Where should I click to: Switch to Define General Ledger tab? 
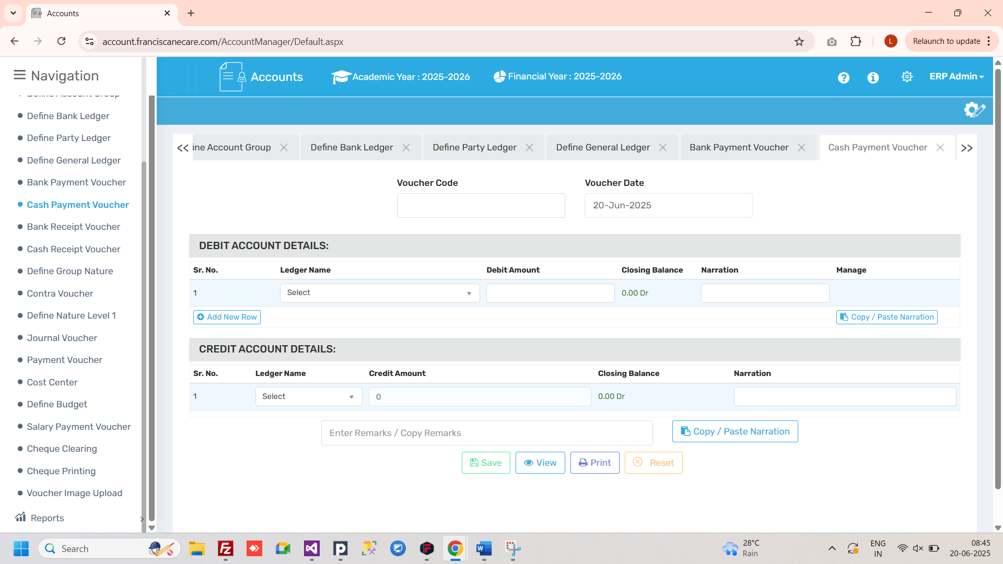tap(603, 148)
